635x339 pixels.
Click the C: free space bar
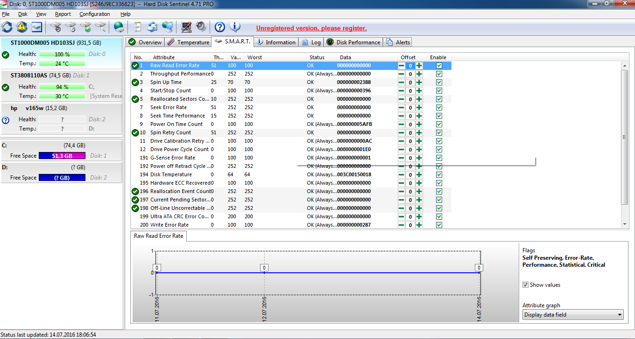(62, 156)
